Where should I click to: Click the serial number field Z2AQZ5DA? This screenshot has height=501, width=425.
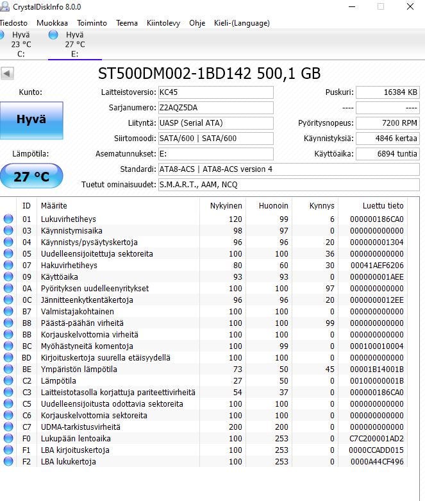[216, 108]
